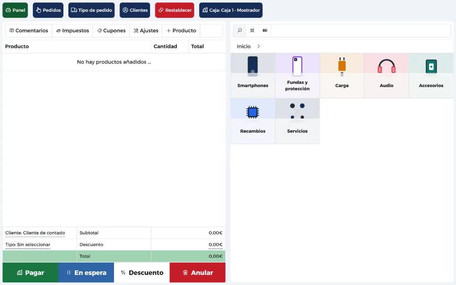This screenshot has height=285, width=456.
Task: Go to Inicio breadcrumb
Action: [x=244, y=47]
